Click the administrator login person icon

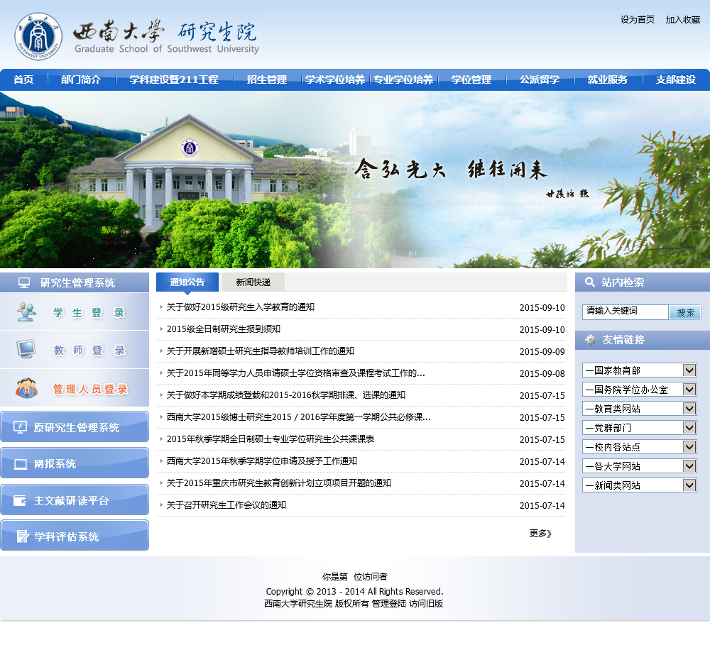click(x=26, y=388)
